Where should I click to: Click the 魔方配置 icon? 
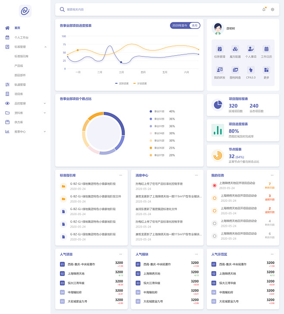pos(235,49)
